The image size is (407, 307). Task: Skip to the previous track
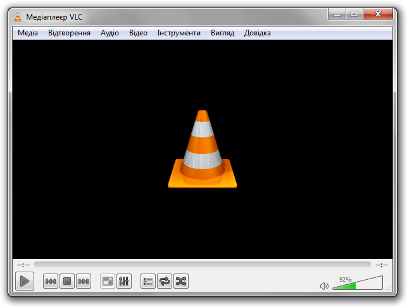(x=51, y=281)
